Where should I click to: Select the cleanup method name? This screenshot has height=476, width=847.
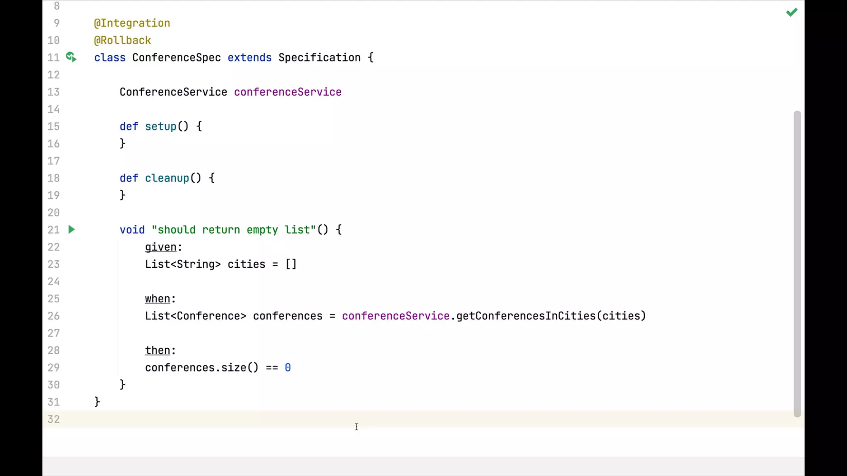167,178
